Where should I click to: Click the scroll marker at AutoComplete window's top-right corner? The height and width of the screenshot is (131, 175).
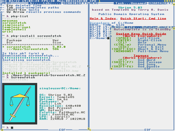174,28
